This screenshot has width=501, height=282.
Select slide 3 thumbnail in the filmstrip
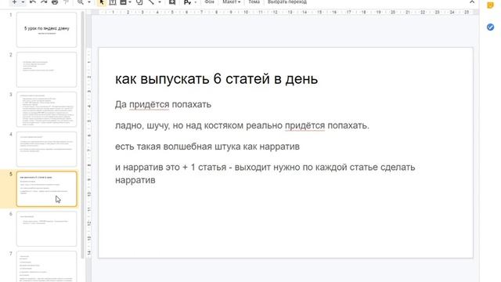47,110
